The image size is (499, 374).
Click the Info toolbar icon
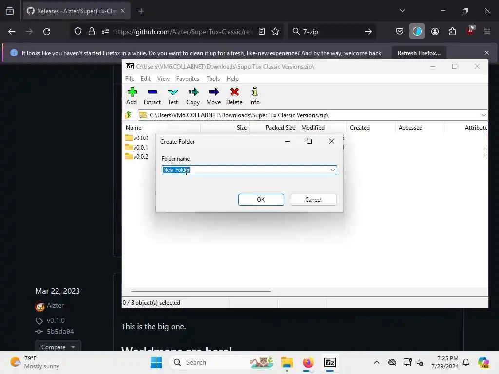(254, 96)
